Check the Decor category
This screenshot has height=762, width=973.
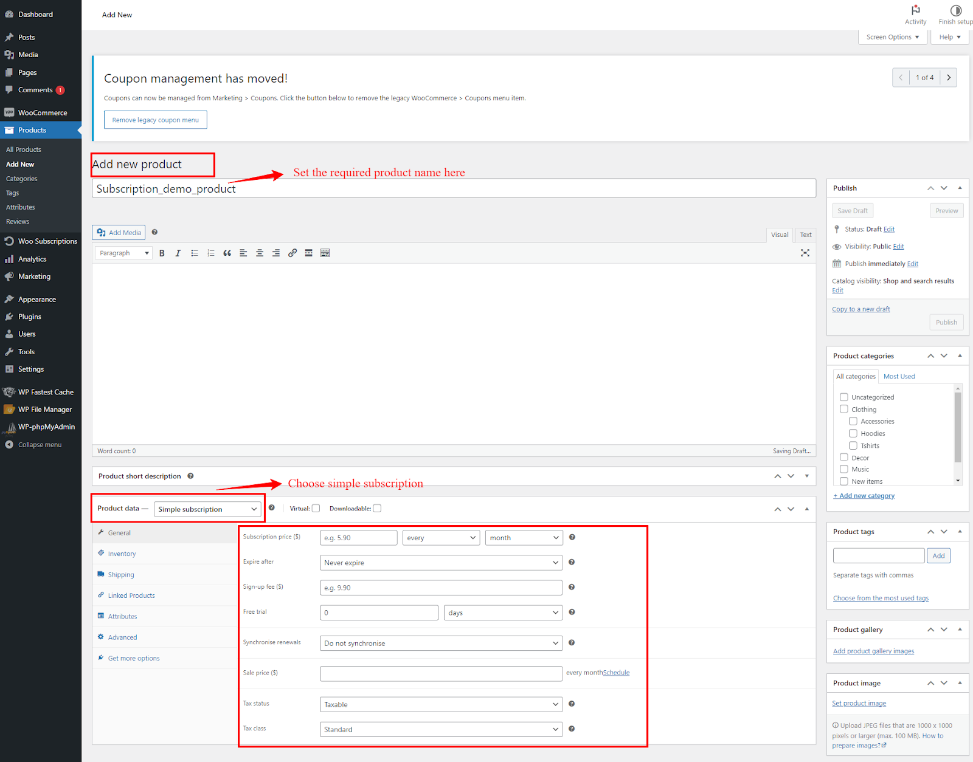[844, 458]
